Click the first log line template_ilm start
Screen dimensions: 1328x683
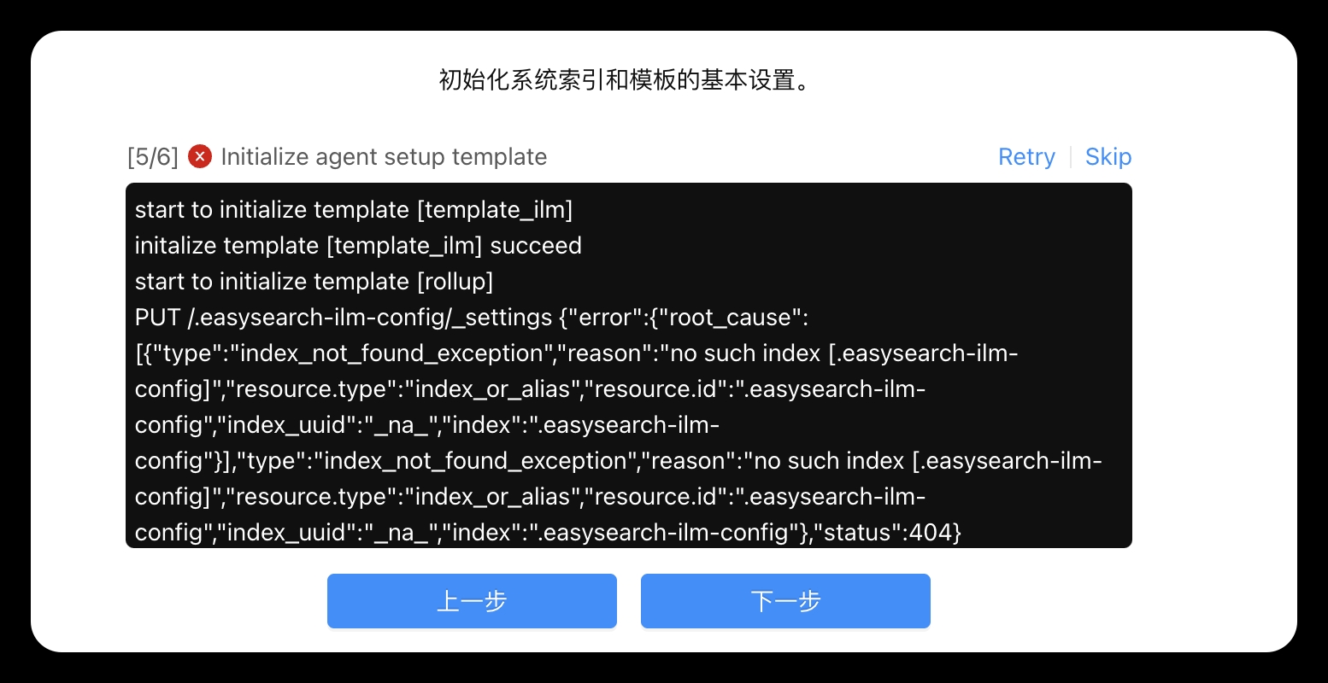click(354, 209)
